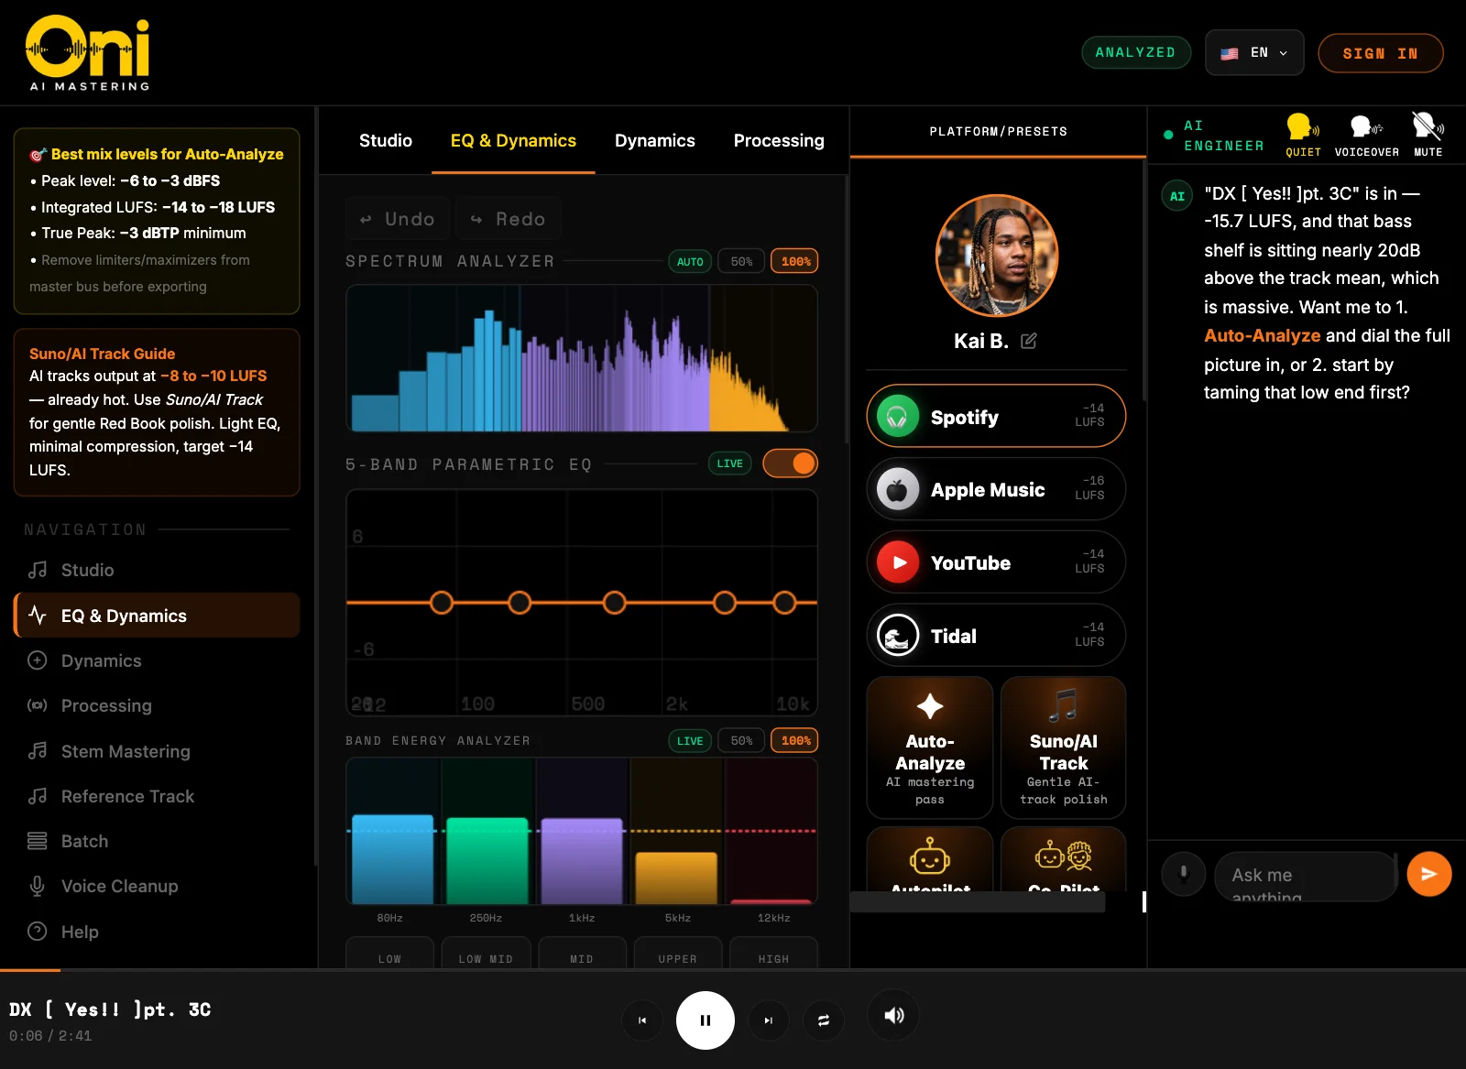The width and height of the screenshot is (1466, 1069).
Task: Open Dynamics in navigation sidebar
Action: tap(157, 660)
